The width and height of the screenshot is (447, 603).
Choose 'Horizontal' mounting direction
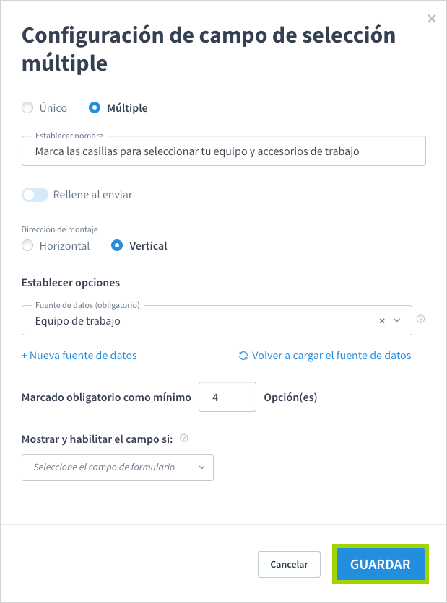click(x=27, y=246)
